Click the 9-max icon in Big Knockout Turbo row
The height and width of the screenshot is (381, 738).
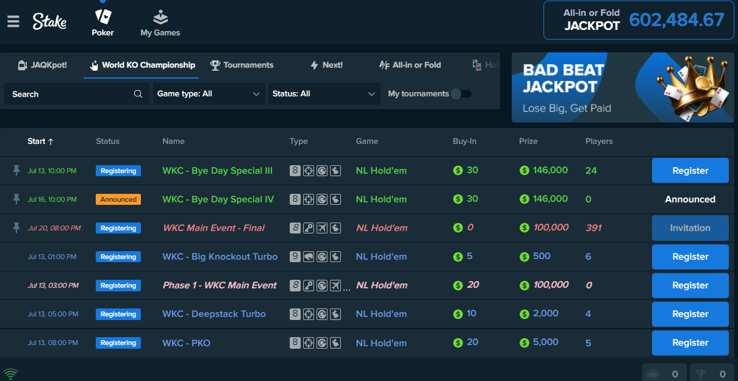[295, 257]
